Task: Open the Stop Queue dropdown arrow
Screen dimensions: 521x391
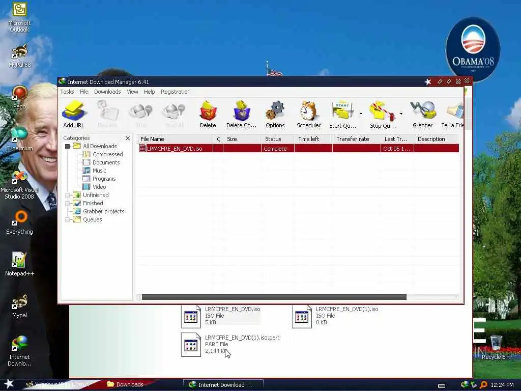Action: click(401, 114)
